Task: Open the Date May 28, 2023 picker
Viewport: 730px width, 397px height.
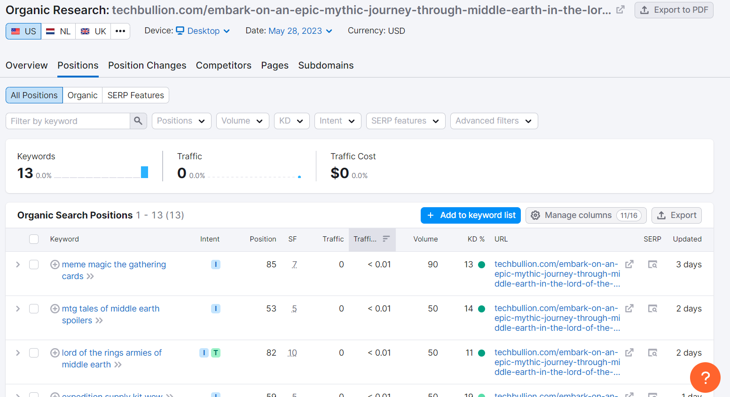Action: [300, 31]
